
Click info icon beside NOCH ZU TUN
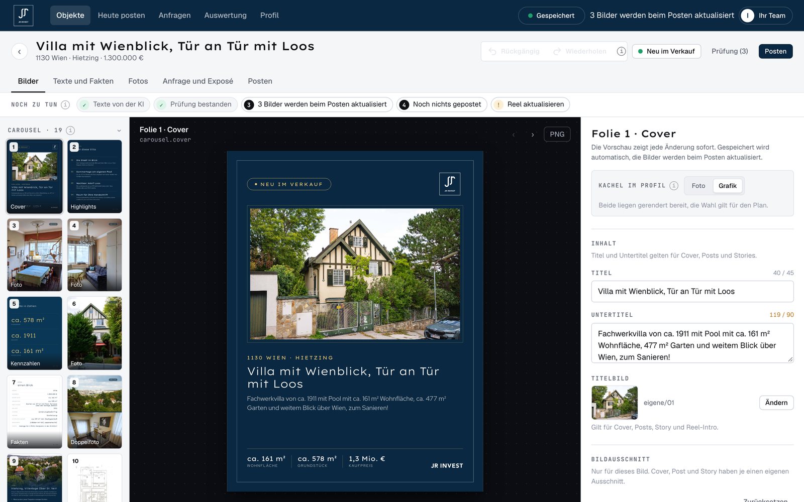pos(65,104)
